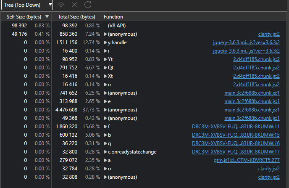Open DRC3M link ending in :11
This screenshot has width=289, height=188.
click(236, 126)
